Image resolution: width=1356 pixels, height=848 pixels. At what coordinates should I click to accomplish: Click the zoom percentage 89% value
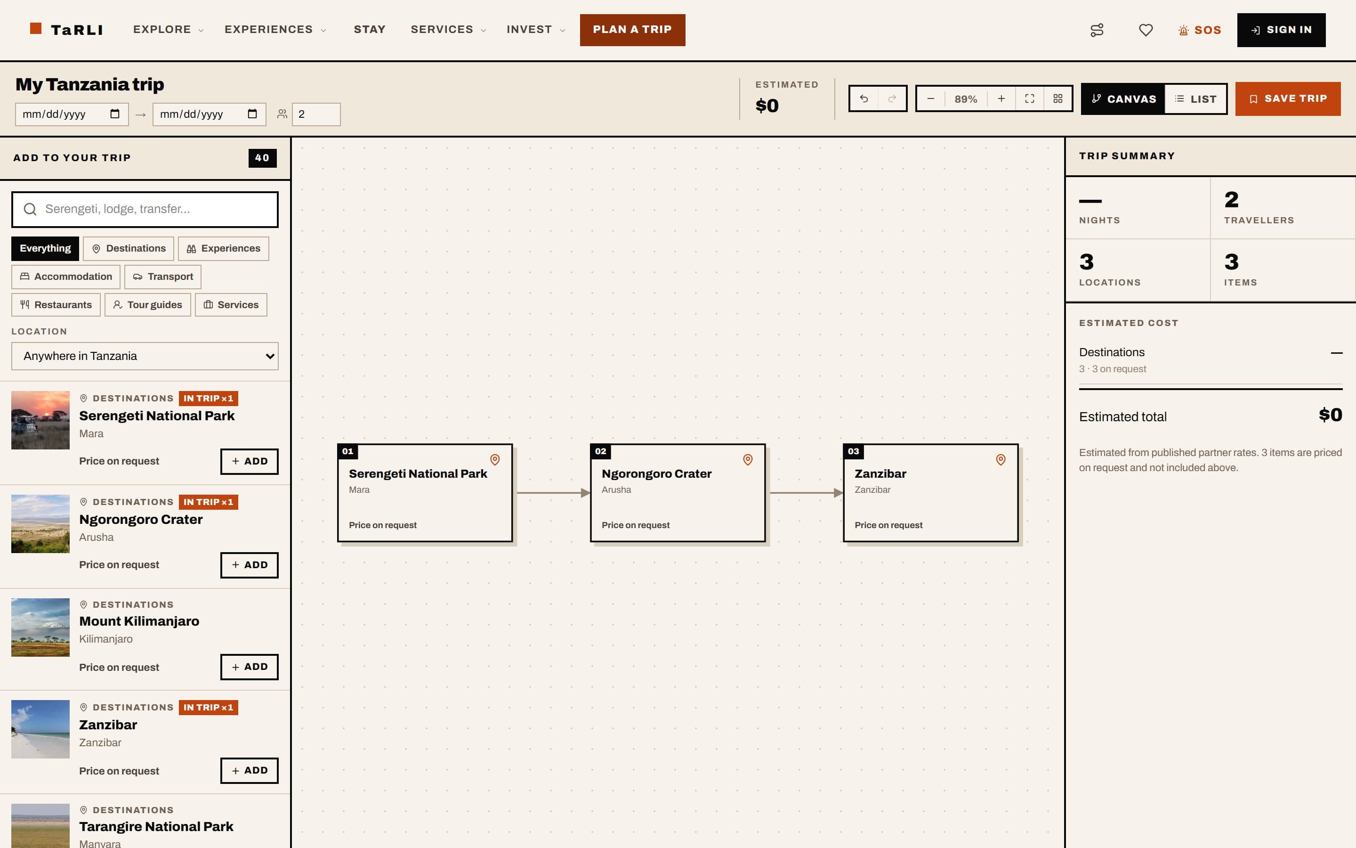[966, 99]
